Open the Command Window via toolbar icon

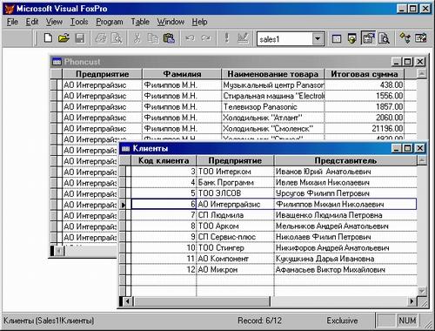click(337, 38)
